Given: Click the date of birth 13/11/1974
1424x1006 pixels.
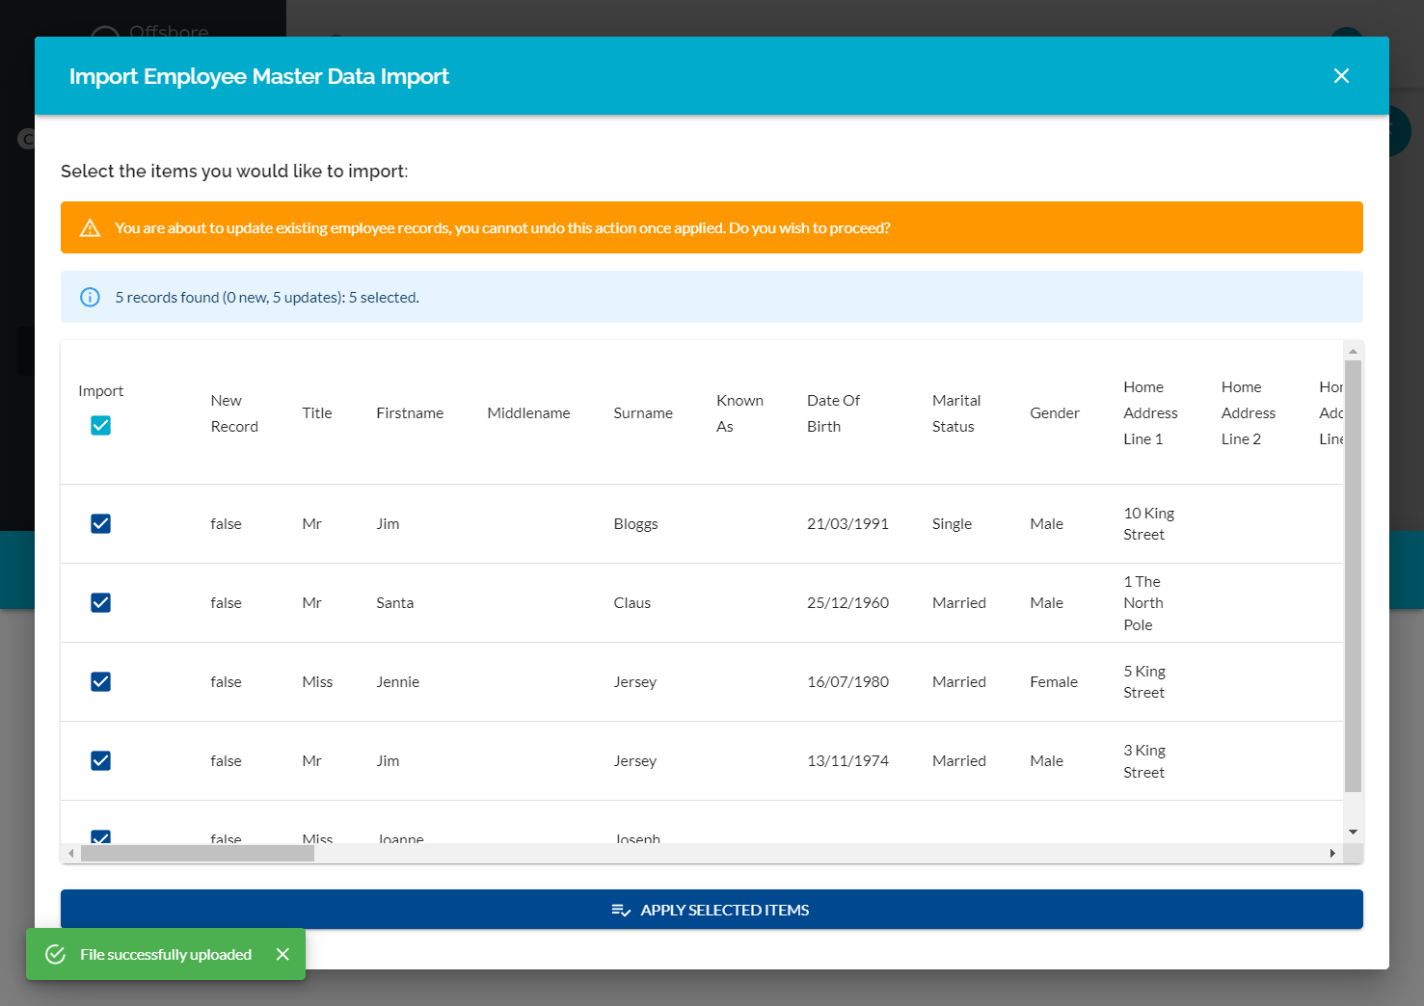Looking at the screenshot, I should pos(847,760).
